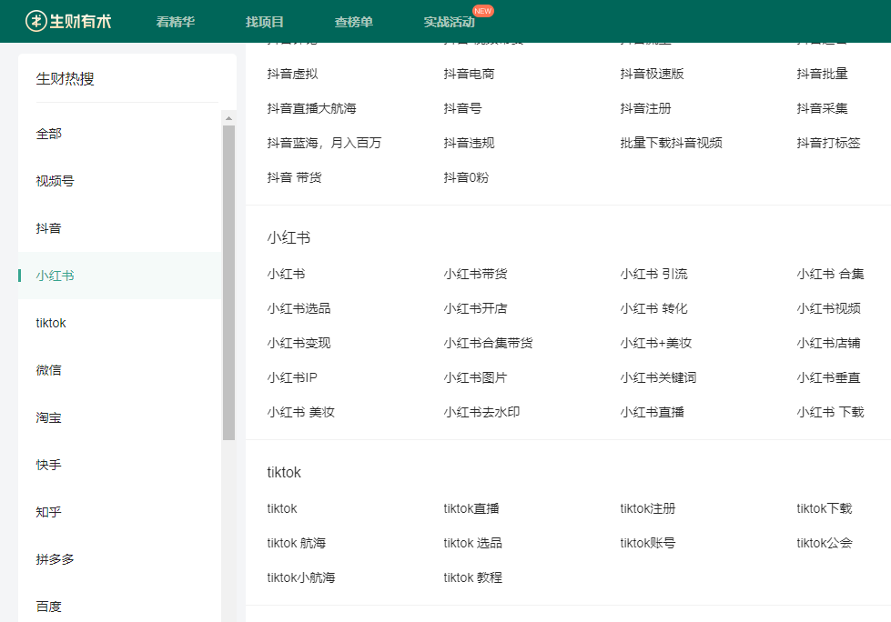The height and width of the screenshot is (622, 891).
Task: Open the 小红书带货 keyword
Action: tap(476, 274)
